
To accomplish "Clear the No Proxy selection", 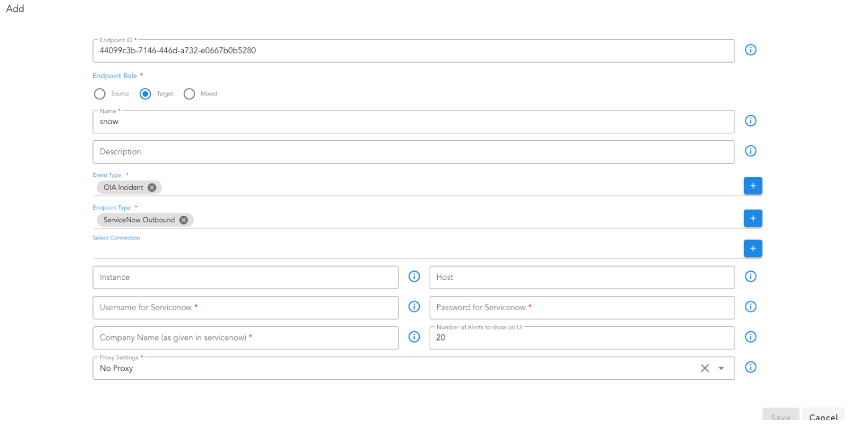I will point(705,368).
